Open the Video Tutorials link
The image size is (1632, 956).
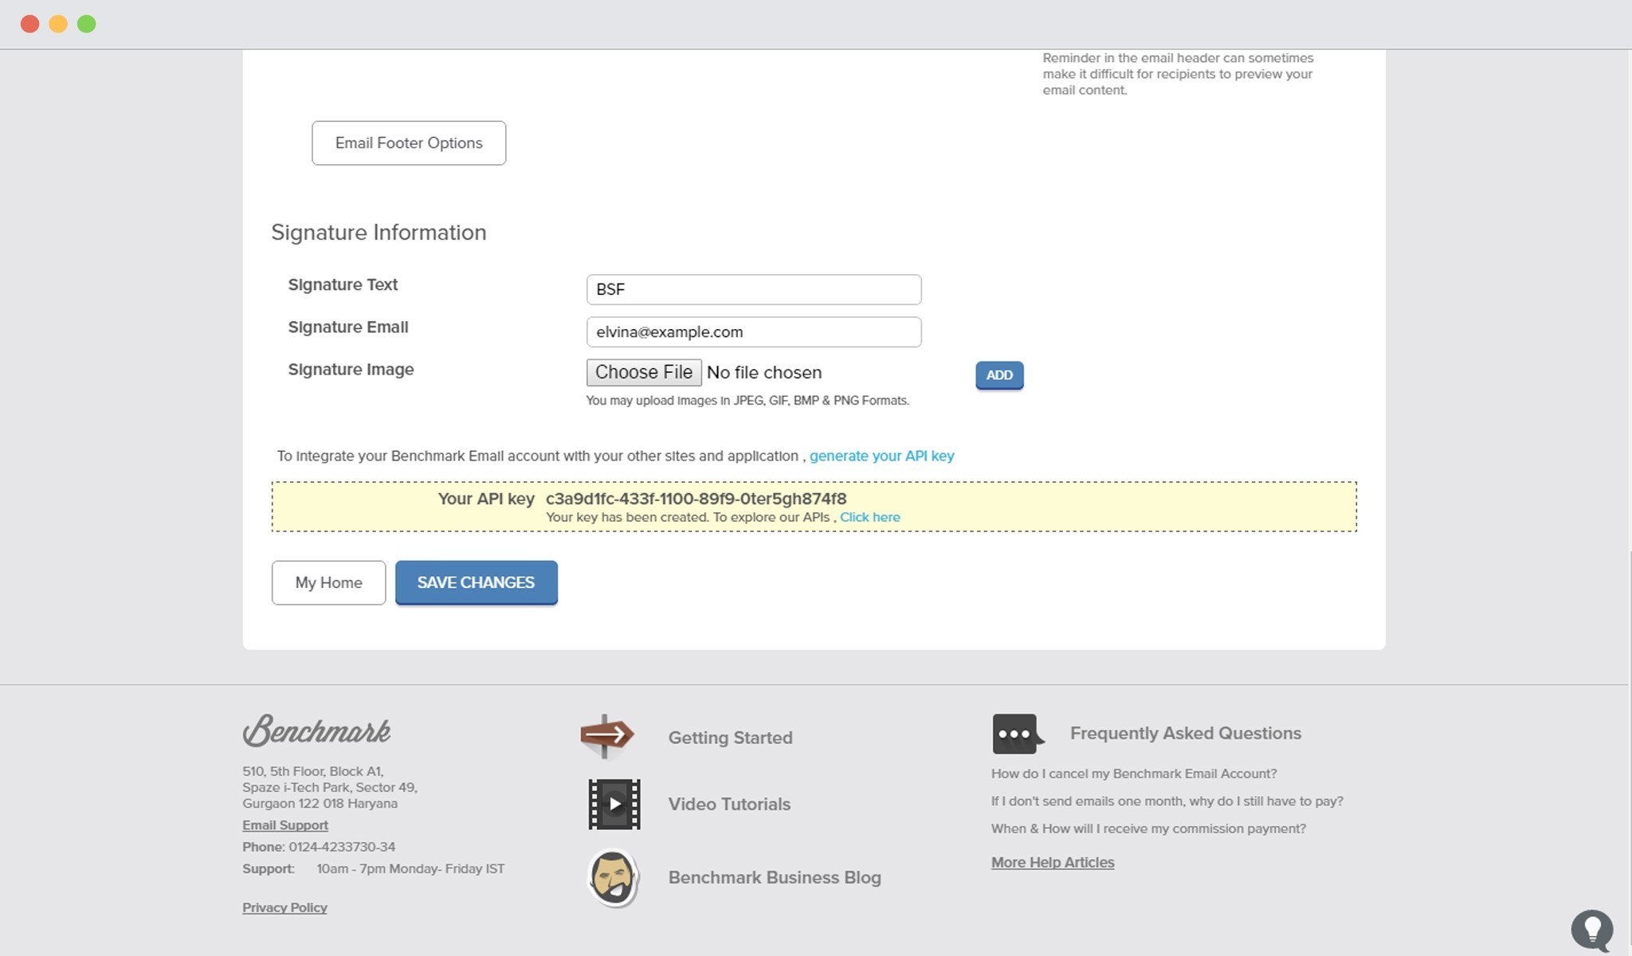[729, 805]
